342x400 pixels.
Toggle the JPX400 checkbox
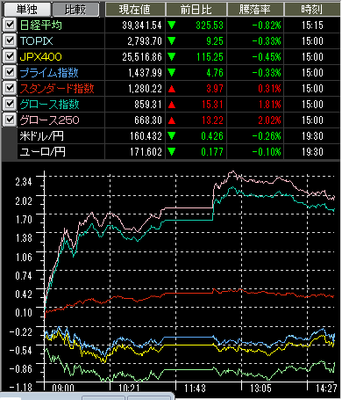point(10,56)
